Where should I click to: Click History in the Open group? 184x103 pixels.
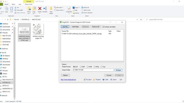pyautogui.click(x=76, y=13)
